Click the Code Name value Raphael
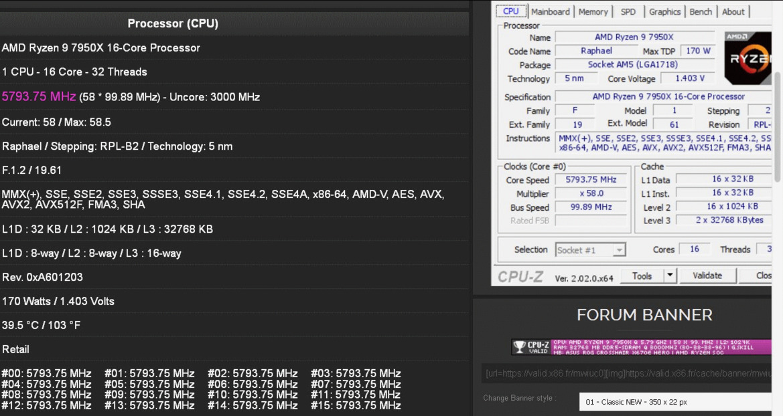 click(596, 51)
